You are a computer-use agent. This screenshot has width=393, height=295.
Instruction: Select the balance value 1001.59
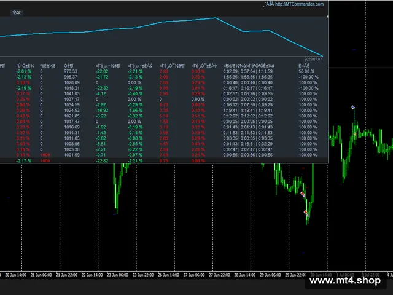click(x=72, y=155)
